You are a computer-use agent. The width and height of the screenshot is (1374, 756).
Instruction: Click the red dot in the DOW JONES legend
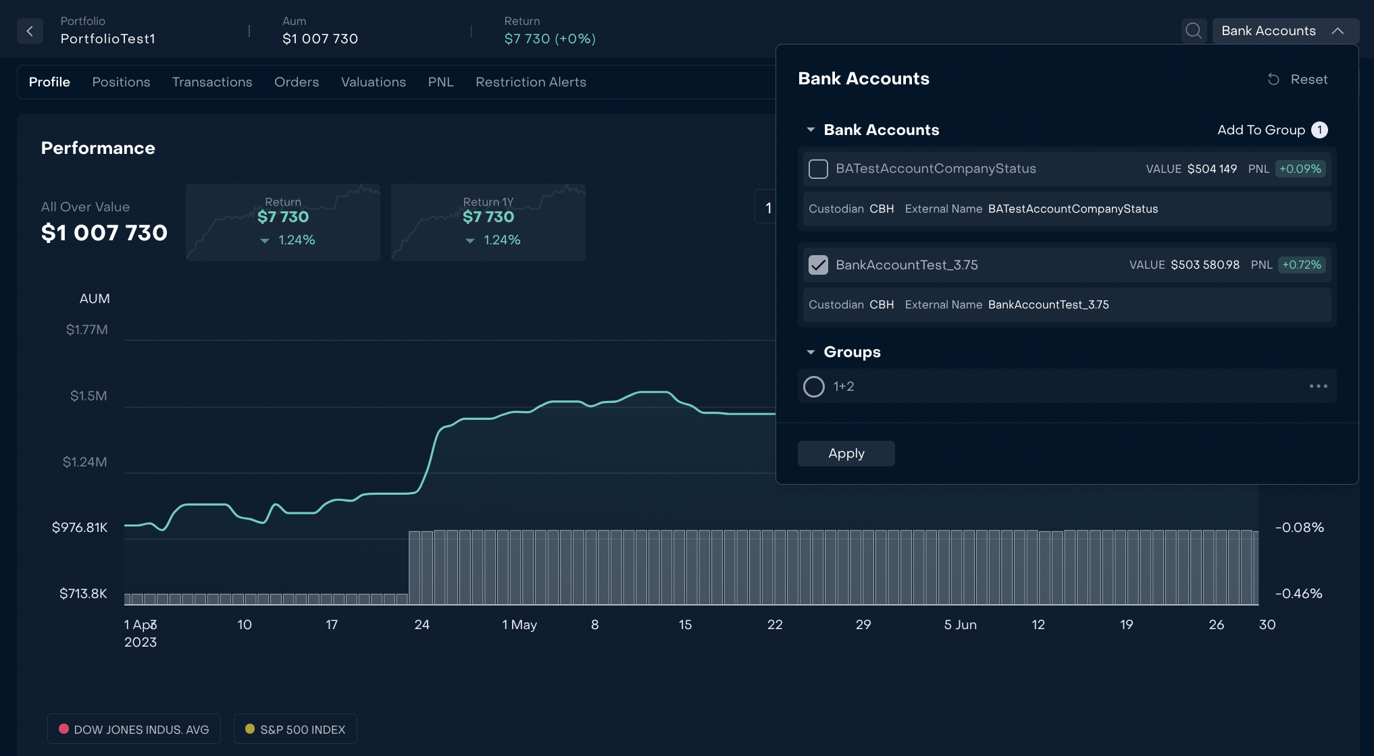coord(64,729)
